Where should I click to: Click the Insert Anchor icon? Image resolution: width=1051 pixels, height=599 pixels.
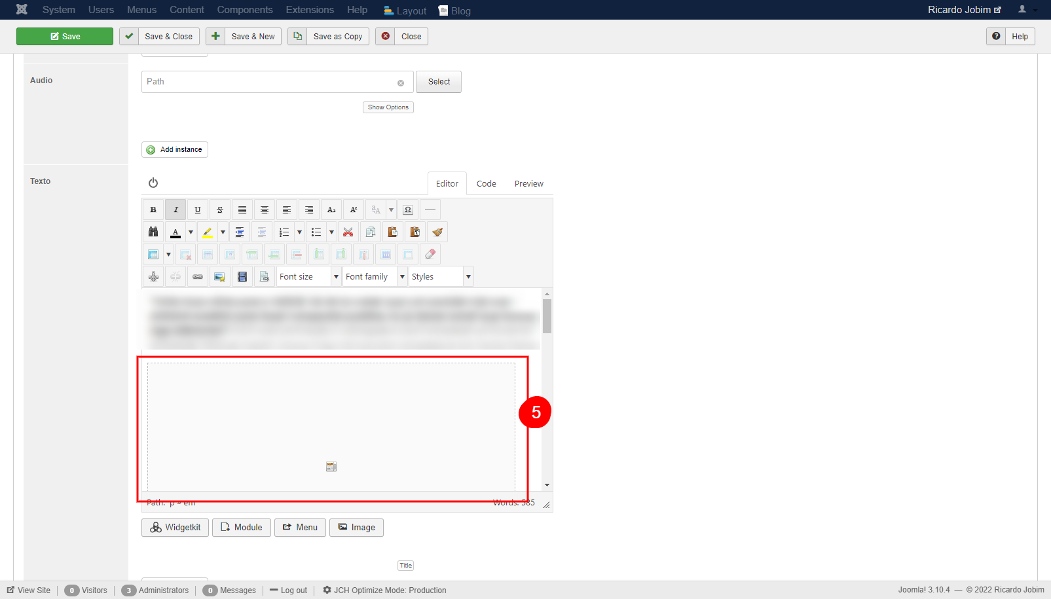[153, 276]
